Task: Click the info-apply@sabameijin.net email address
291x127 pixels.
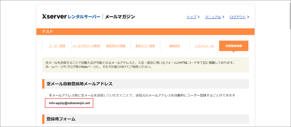Action: coord(69,103)
